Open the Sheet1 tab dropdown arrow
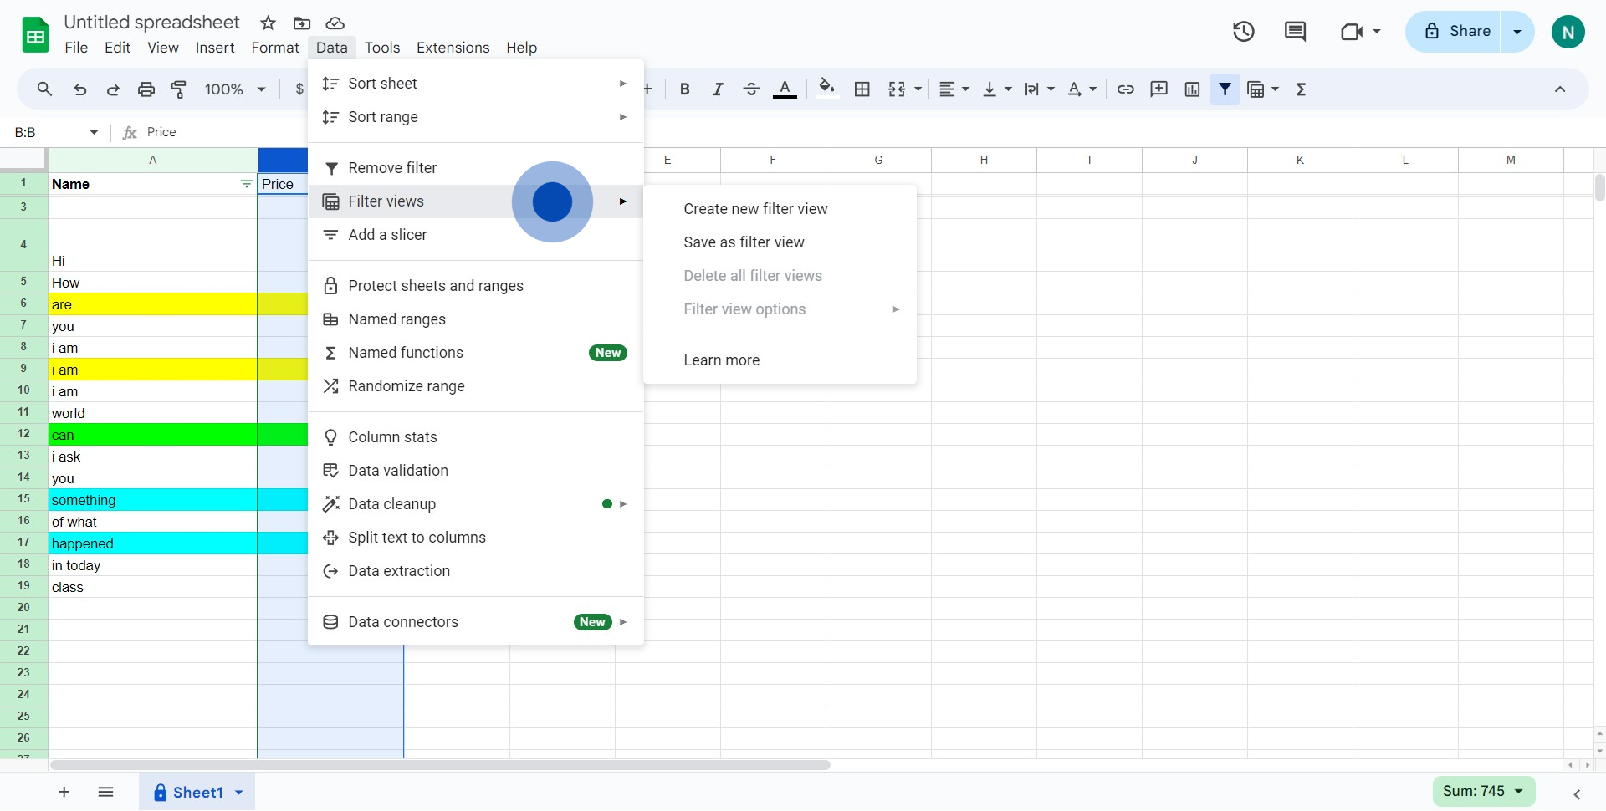The image size is (1606, 811). (x=239, y=792)
